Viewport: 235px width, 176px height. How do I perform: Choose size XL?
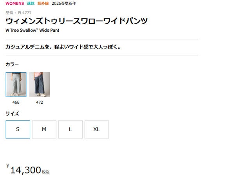click(x=97, y=129)
